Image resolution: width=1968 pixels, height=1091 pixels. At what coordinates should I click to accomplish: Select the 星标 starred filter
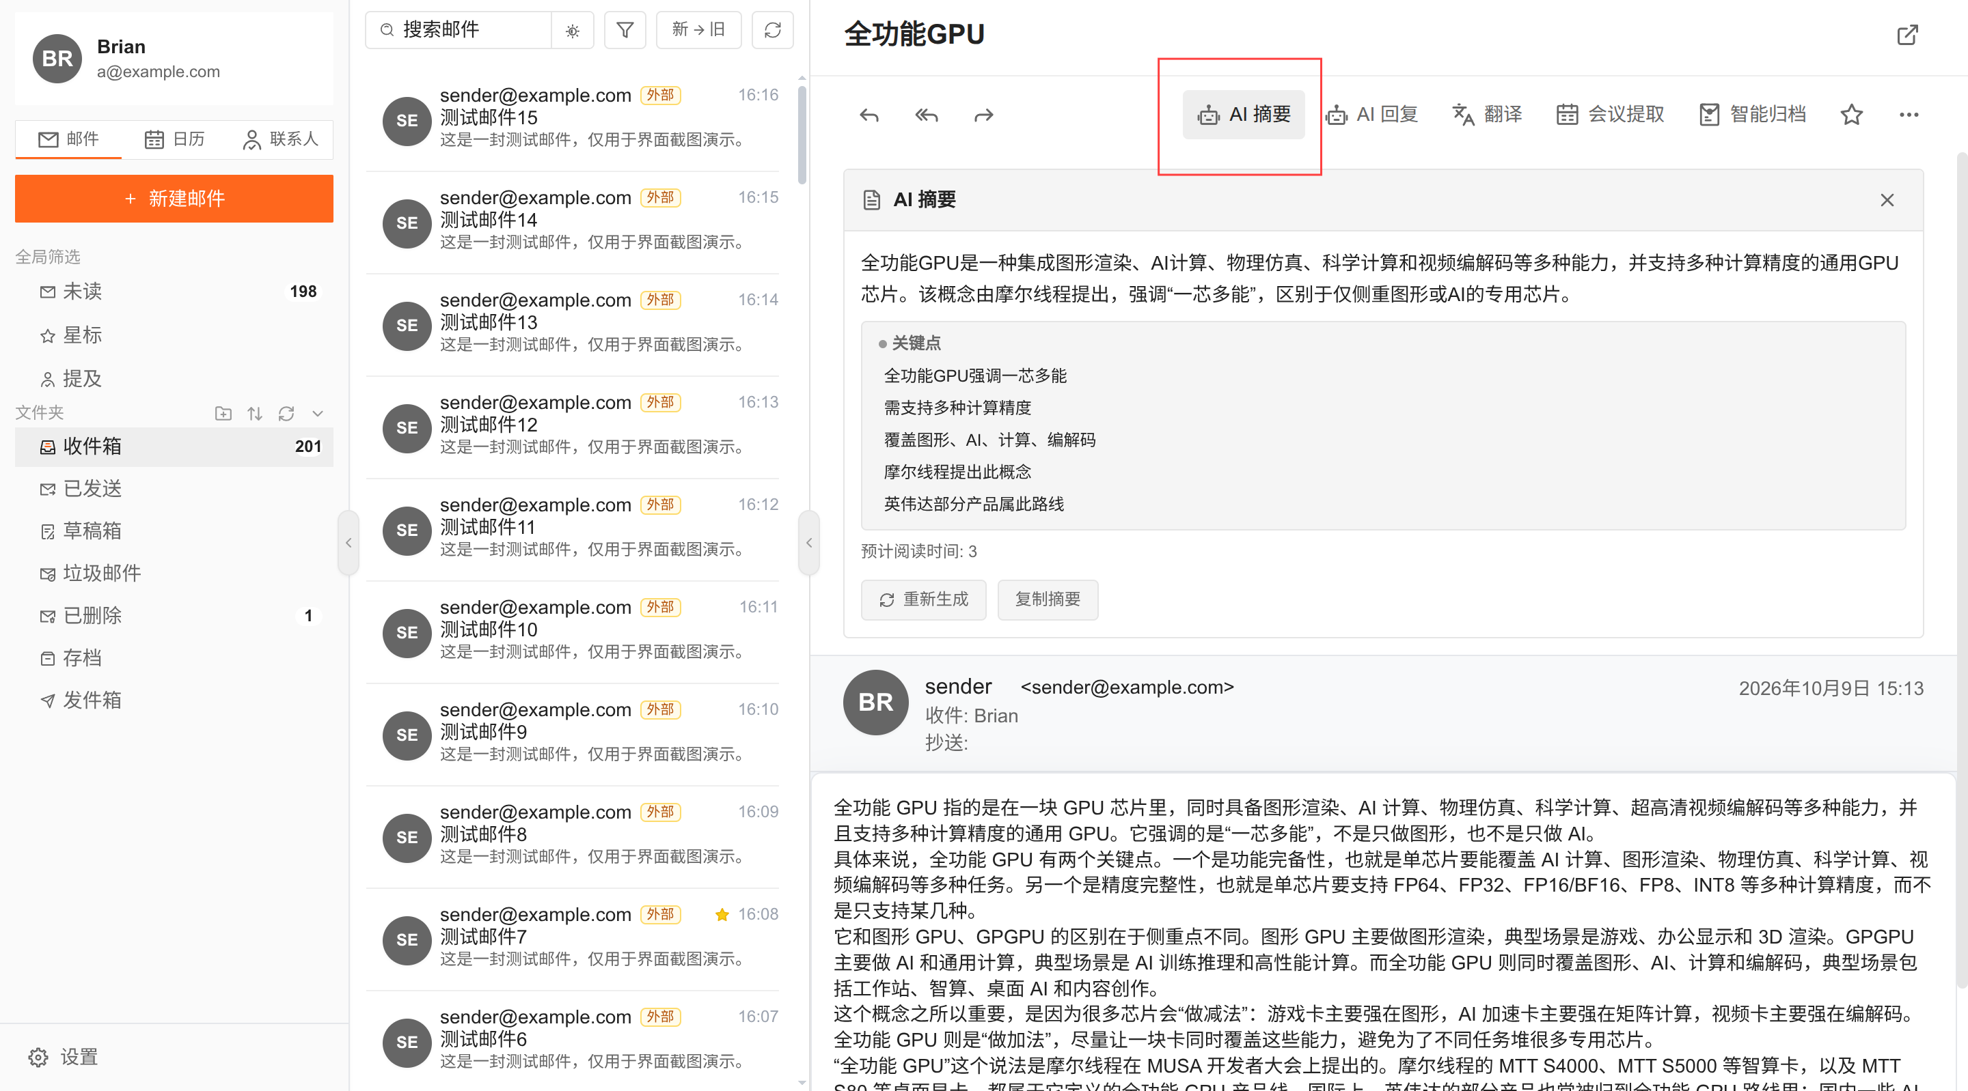[x=174, y=335]
